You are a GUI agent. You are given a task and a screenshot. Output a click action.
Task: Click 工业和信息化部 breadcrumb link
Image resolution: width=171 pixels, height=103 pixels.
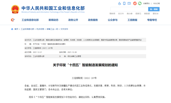[27, 29]
